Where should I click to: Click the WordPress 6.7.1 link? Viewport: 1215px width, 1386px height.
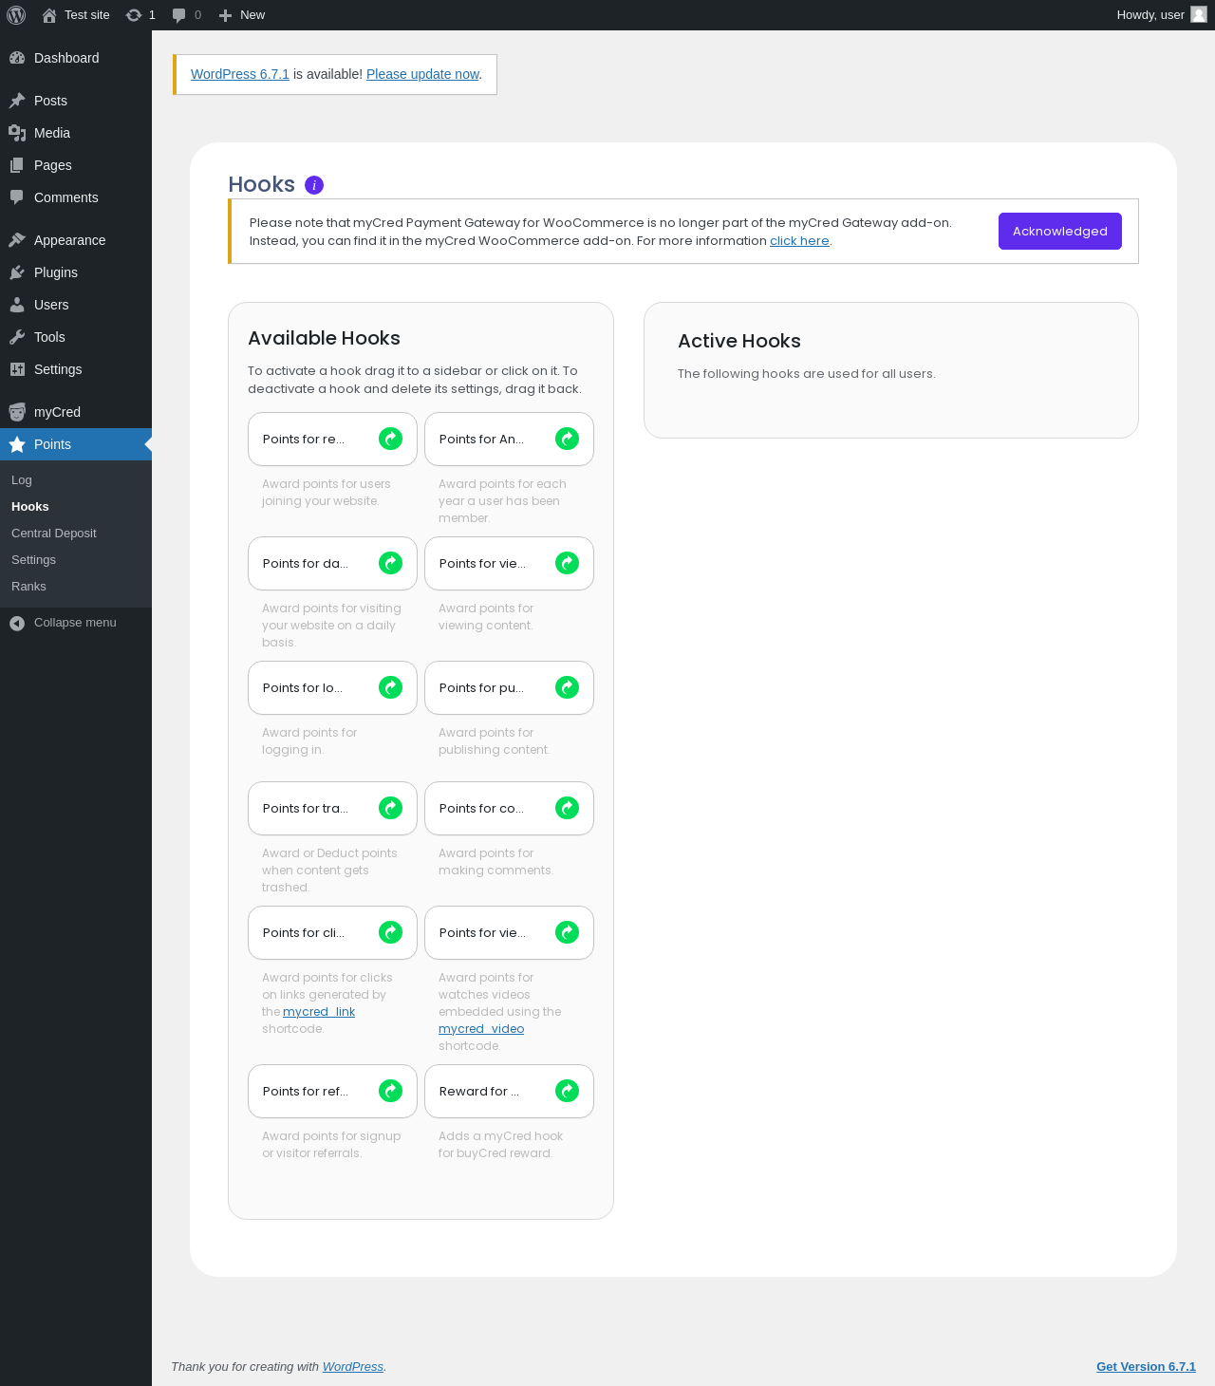(x=240, y=74)
